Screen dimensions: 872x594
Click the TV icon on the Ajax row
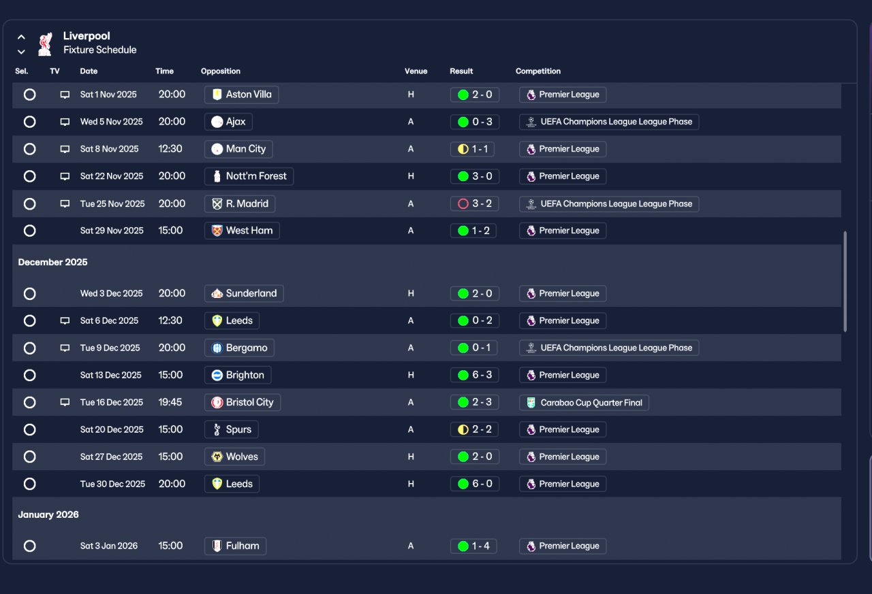tap(65, 122)
